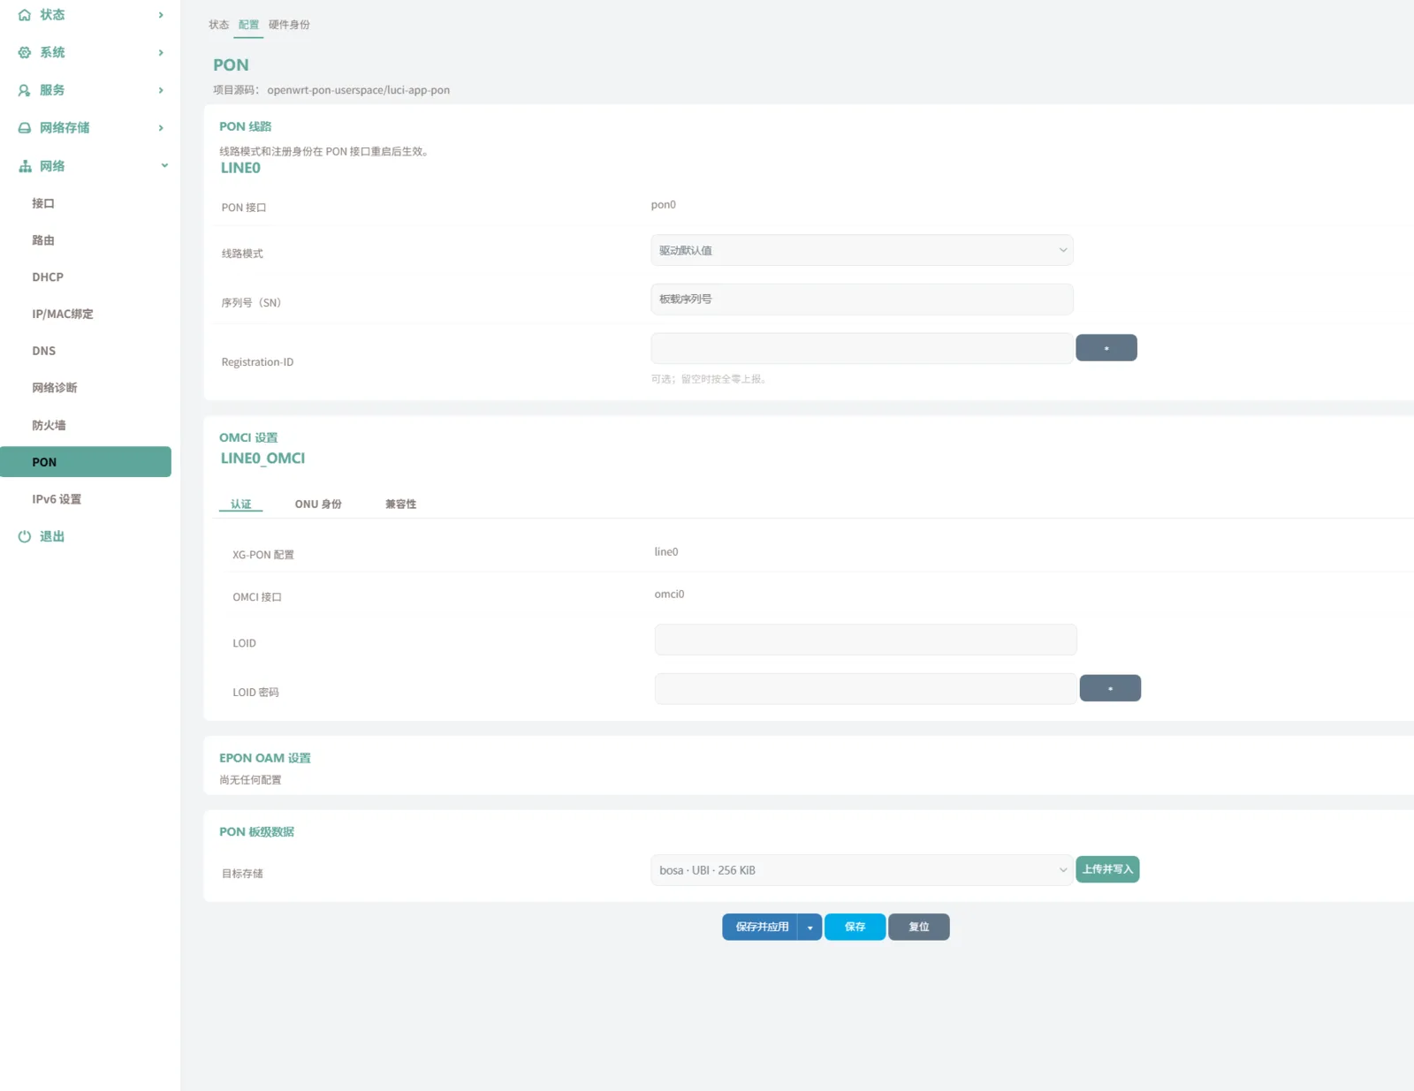
Task: Open the 保存并应用 dropdown arrow
Action: coord(810,927)
